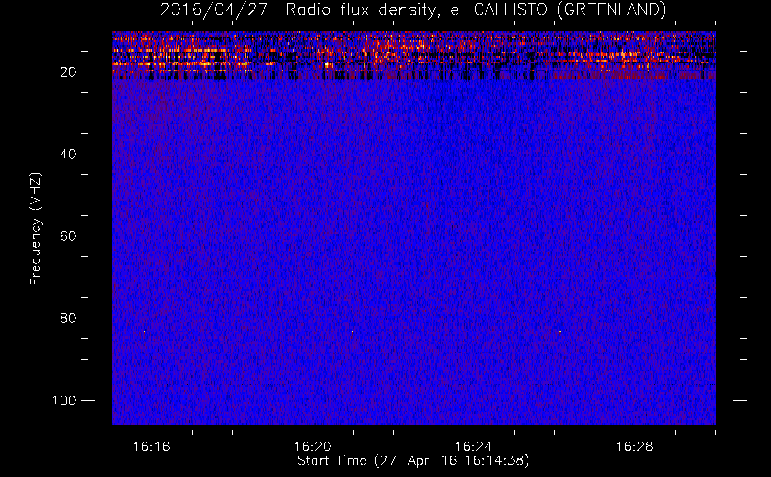
Task: Click the 16:16 time tick label
Action: (152, 447)
